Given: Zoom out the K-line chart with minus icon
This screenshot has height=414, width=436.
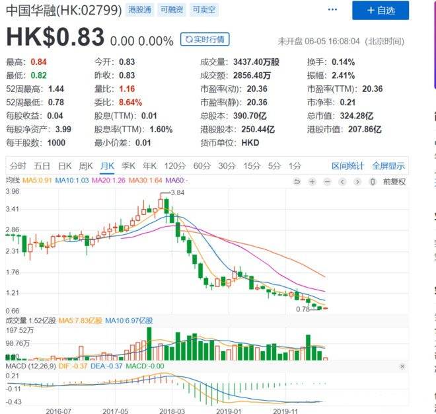Looking at the screenshot, I should click(327, 182).
